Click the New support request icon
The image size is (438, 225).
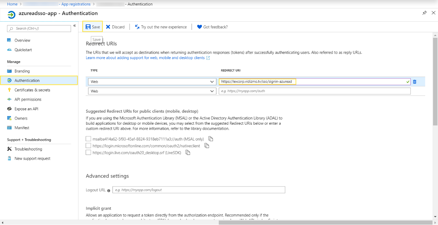[9, 158]
